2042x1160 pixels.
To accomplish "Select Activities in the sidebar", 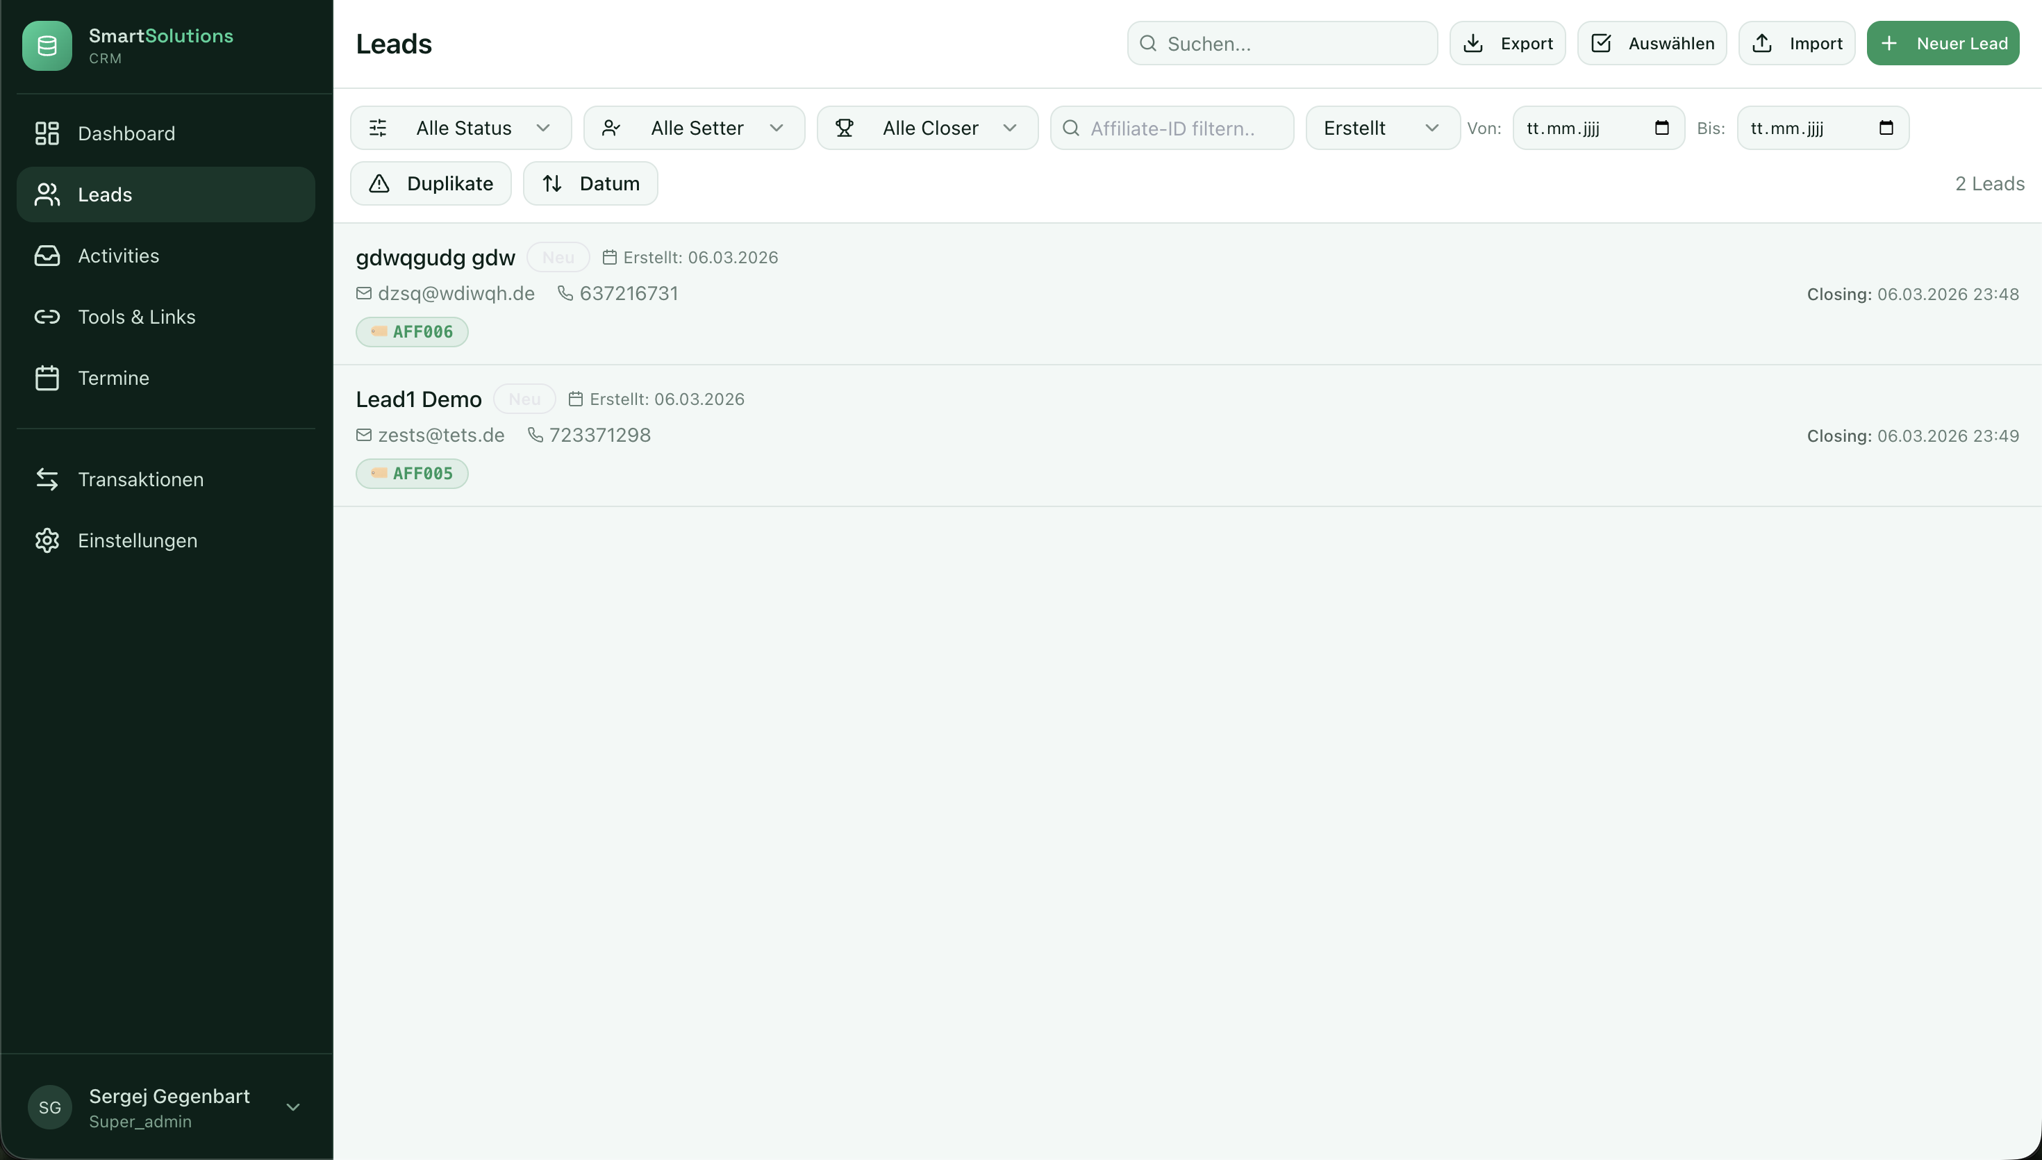I will 119,255.
